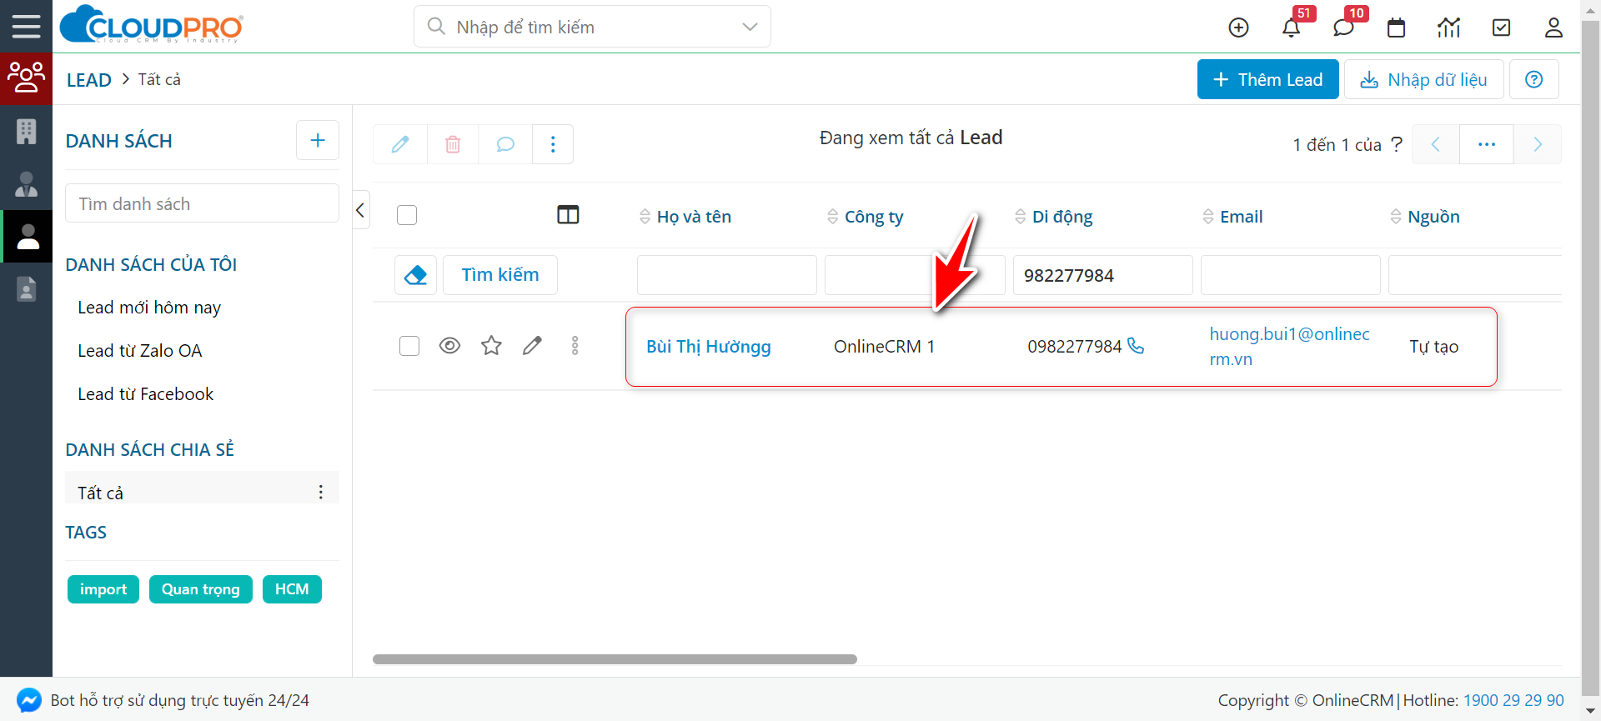This screenshot has height=721, width=1601.
Task: Go to next page arrow
Action: [x=1538, y=144]
